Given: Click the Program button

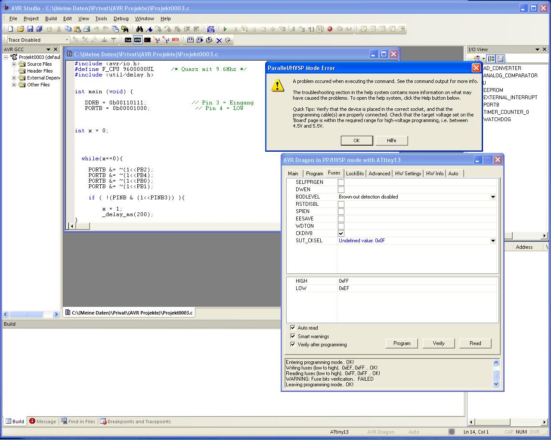Looking at the screenshot, I should [x=402, y=343].
